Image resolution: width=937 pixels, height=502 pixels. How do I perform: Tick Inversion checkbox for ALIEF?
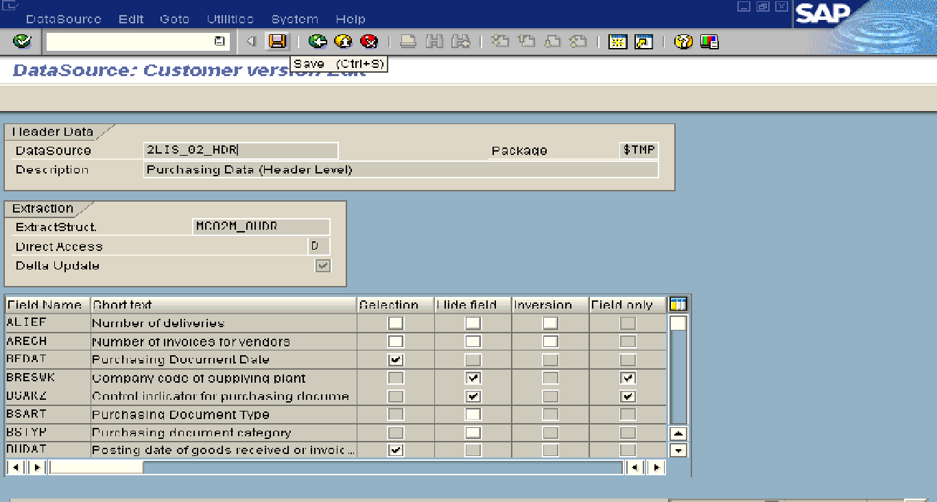click(551, 323)
